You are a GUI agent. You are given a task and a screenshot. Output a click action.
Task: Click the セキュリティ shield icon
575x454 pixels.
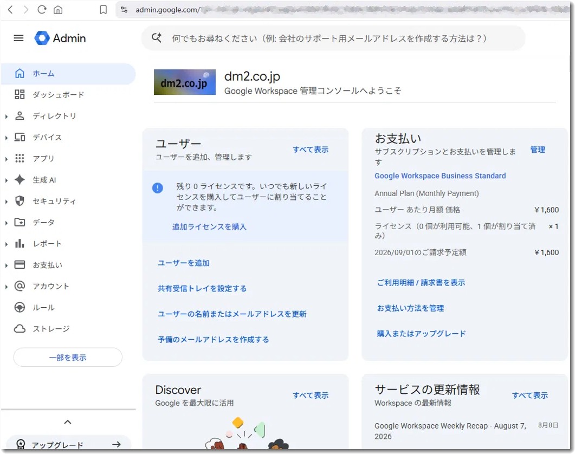20,201
